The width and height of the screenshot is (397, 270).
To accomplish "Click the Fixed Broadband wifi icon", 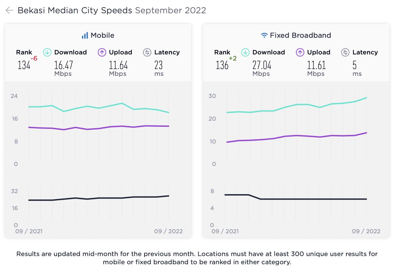I will (x=264, y=35).
